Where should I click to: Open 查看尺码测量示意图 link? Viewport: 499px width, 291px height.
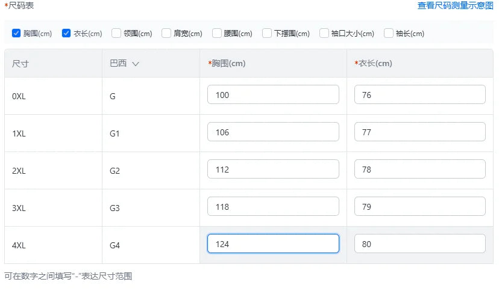[455, 5]
